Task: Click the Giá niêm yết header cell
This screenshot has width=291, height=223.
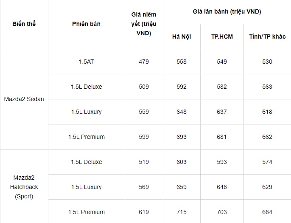Action: pos(144,24)
